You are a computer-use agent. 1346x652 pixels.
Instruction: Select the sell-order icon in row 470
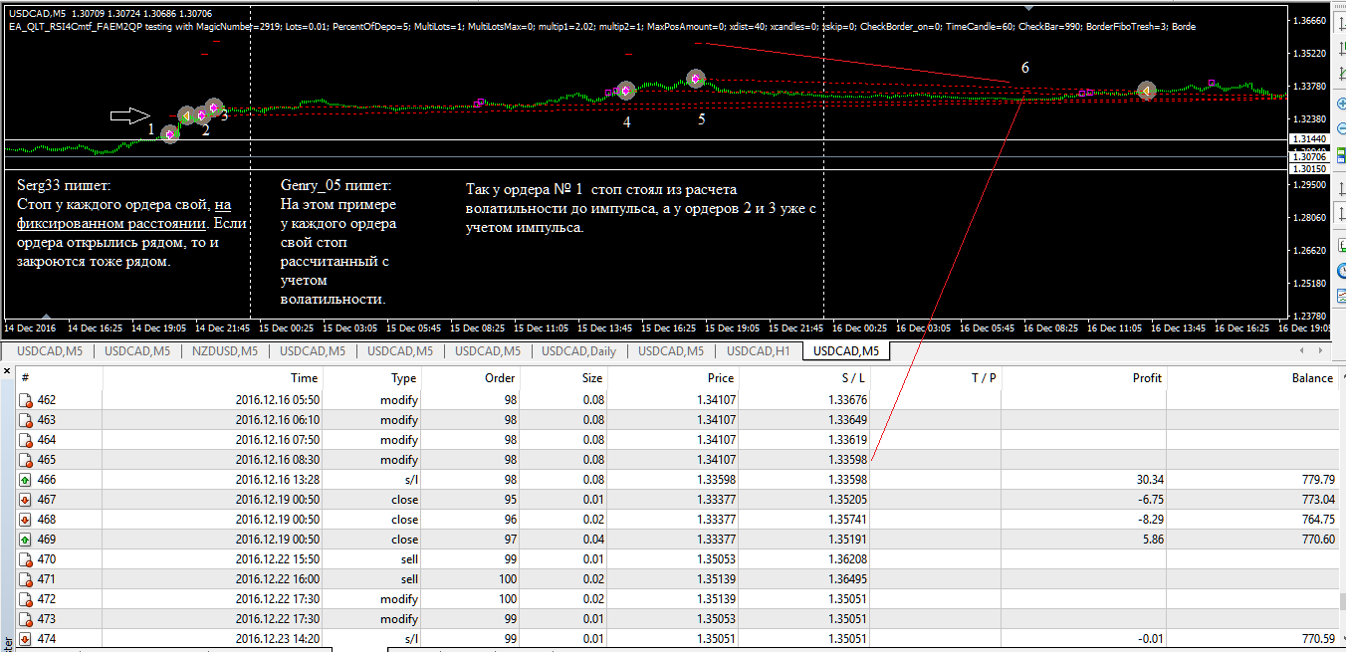coord(26,559)
